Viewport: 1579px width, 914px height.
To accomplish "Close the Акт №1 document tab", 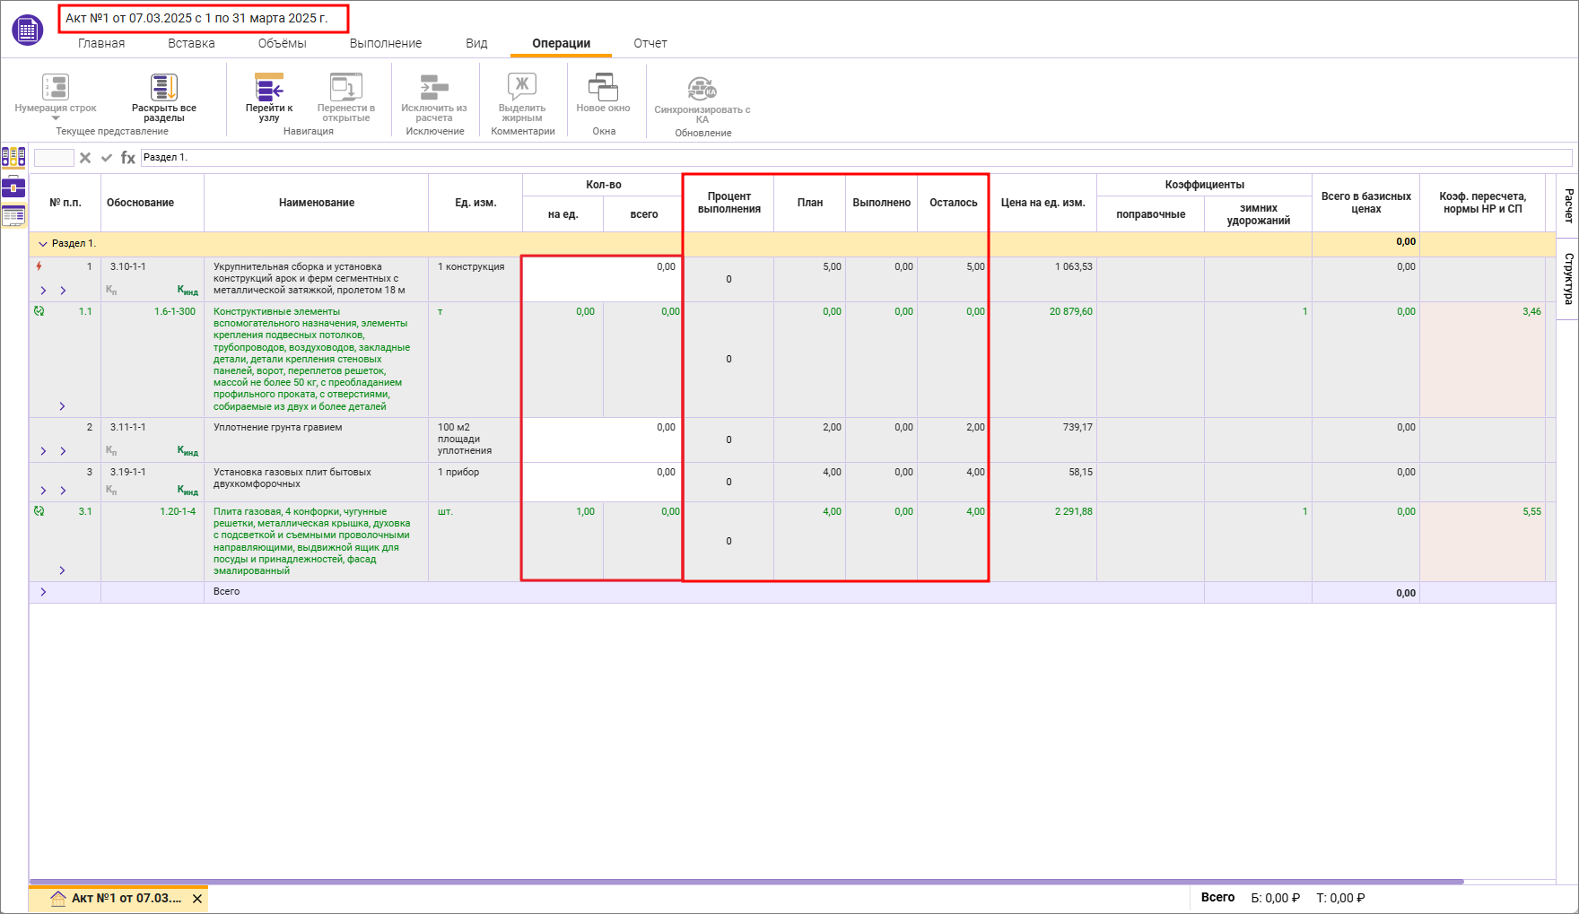I will [x=197, y=898].
